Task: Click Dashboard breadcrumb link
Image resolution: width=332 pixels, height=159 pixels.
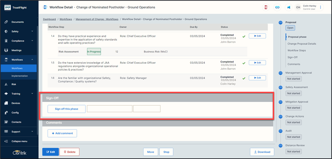Action: 49,19
